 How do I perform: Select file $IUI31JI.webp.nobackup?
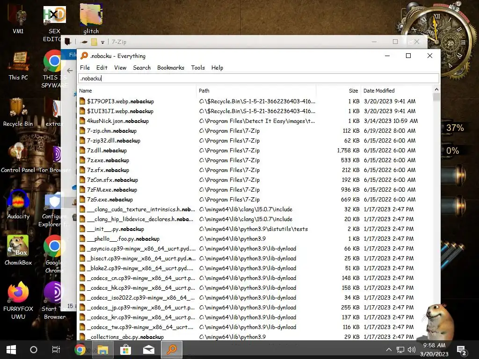tap(120, 111)
